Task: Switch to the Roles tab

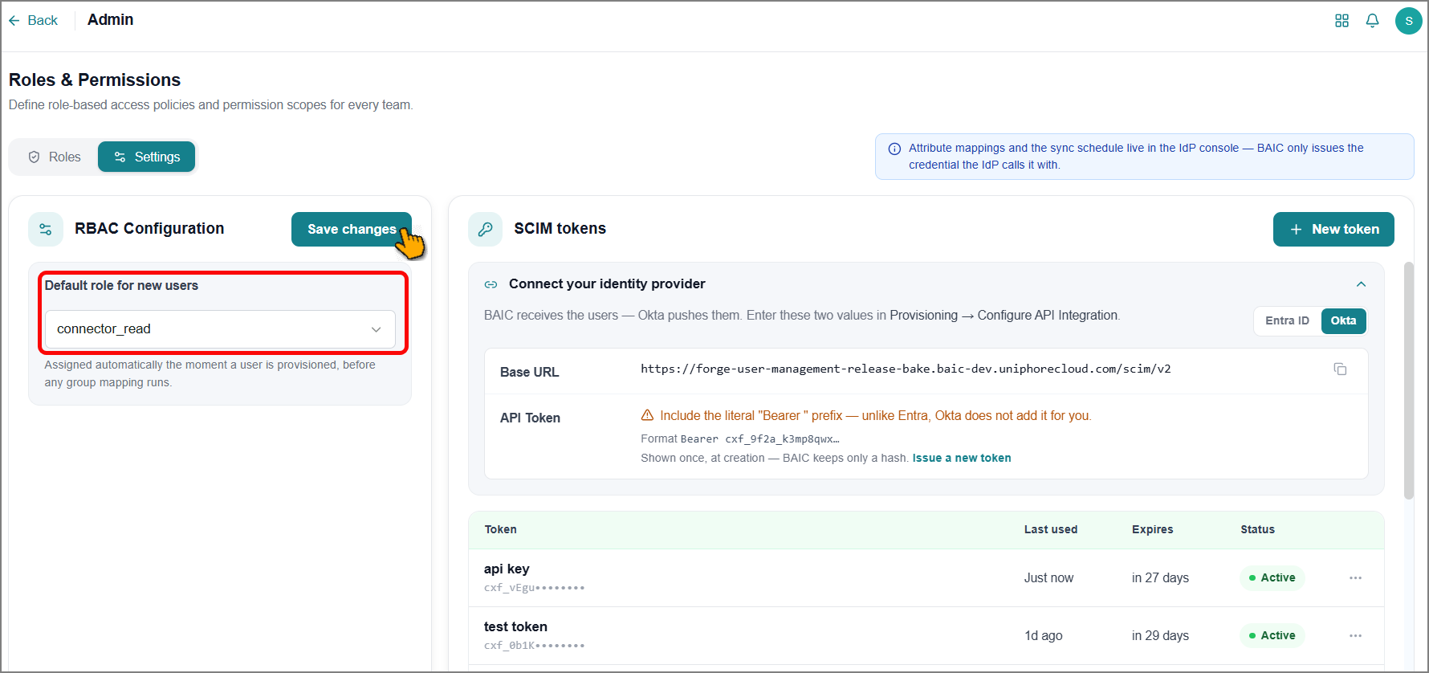Action: (x=55, y=157)
